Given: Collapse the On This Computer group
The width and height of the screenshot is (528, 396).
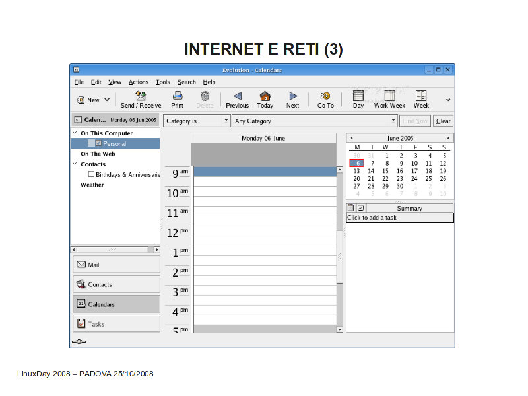Looking at the screenshot, I should tap(75, 133).
